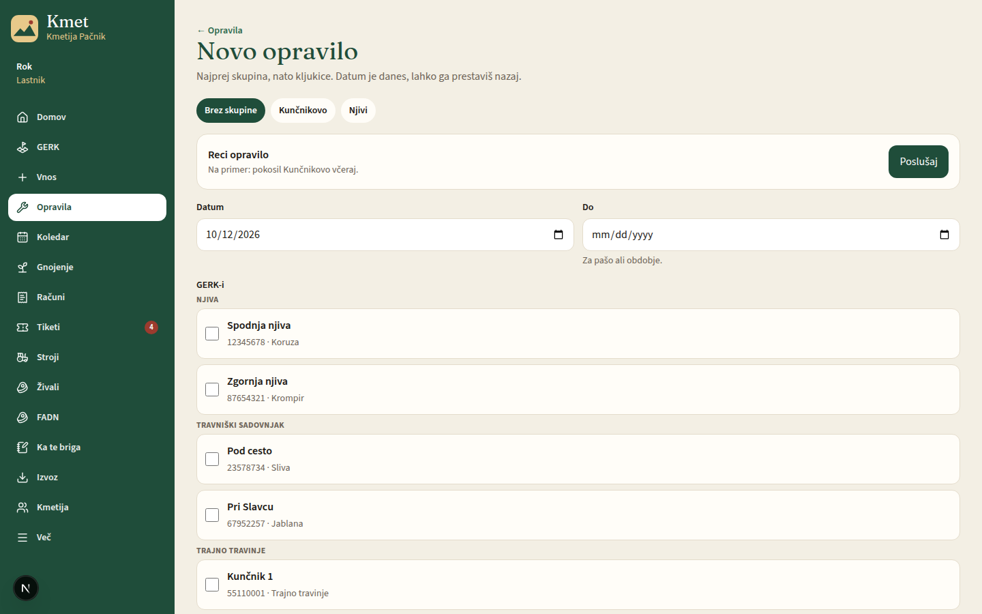This screenshot has width=982, height=614.
Task: Tick the Pod cesto checkbox
Action: (212, 459)
